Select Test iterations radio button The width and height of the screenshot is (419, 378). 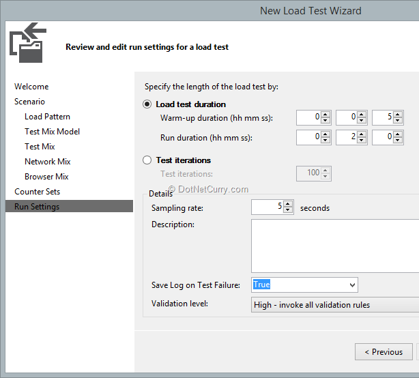(x=147, y=160)
